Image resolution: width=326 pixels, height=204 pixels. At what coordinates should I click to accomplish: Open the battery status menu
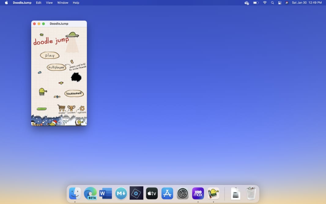256,3
